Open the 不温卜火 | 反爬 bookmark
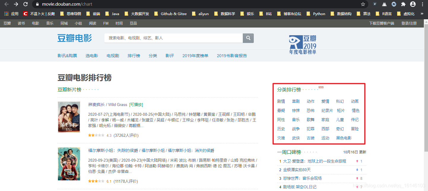 click(39, 14)
